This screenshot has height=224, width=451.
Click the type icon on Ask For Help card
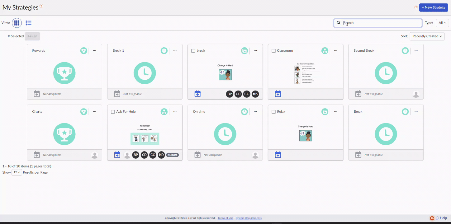[x=164, y=112]
